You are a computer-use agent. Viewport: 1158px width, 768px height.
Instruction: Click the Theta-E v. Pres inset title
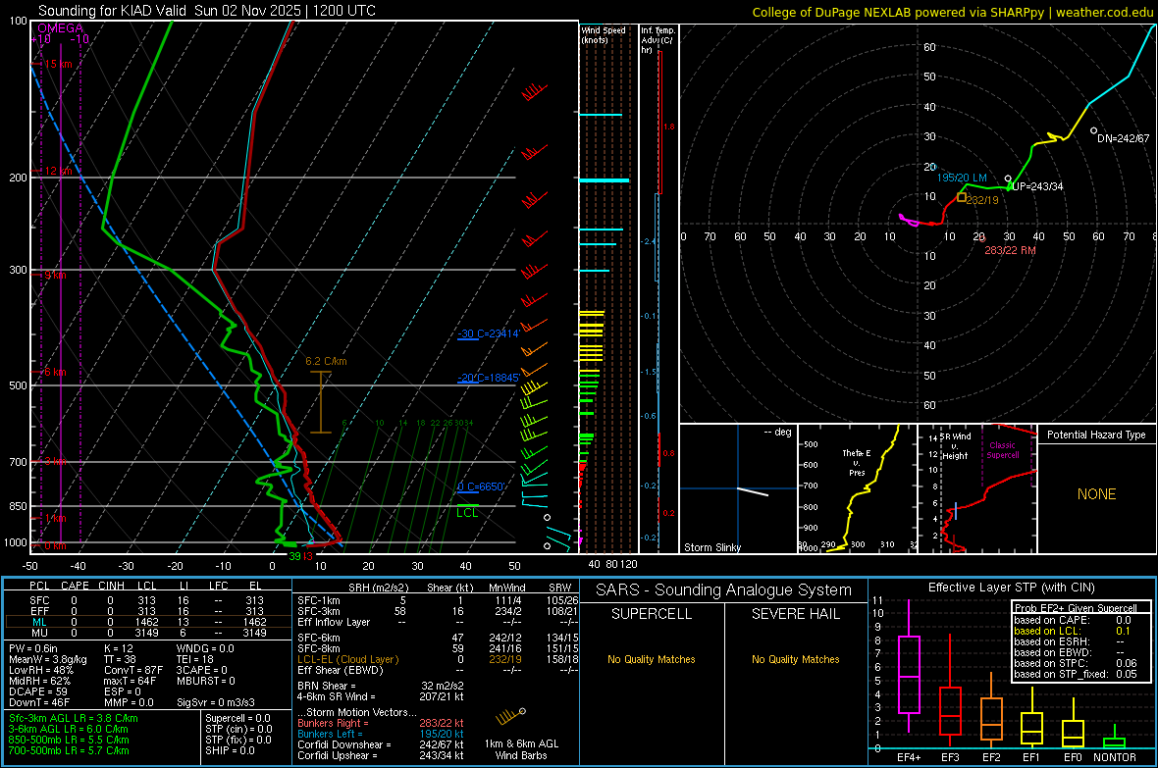point(857,462)
